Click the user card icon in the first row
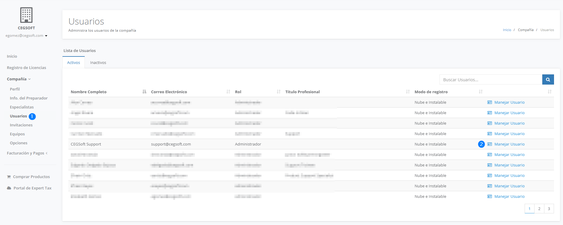 490,102
